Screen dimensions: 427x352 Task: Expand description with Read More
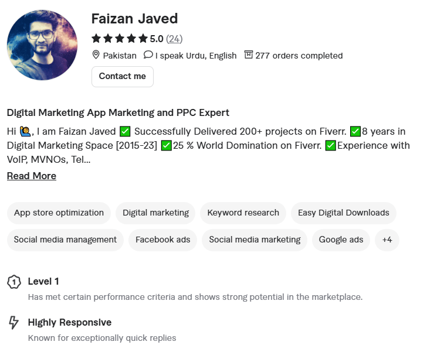click(x=32, y=176)
